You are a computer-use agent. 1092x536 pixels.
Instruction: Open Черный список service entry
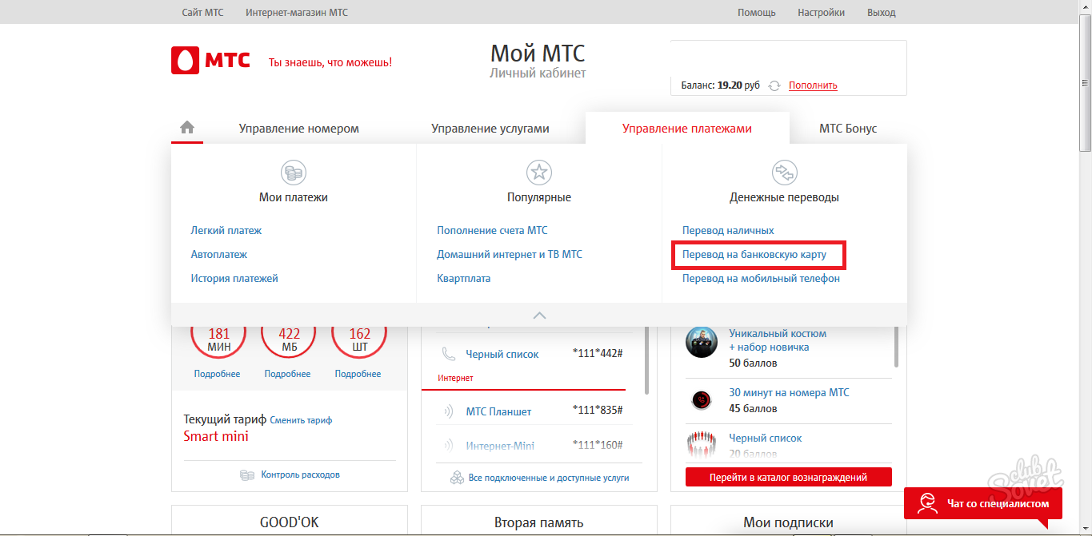[x=502, y=354]
